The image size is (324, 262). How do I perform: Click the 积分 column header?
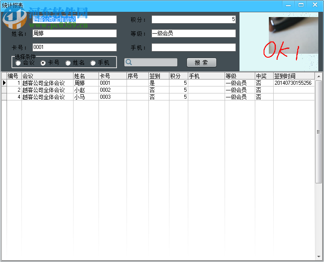(179, 76)
